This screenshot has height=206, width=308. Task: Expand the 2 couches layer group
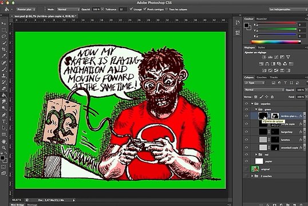click(252, 176)
